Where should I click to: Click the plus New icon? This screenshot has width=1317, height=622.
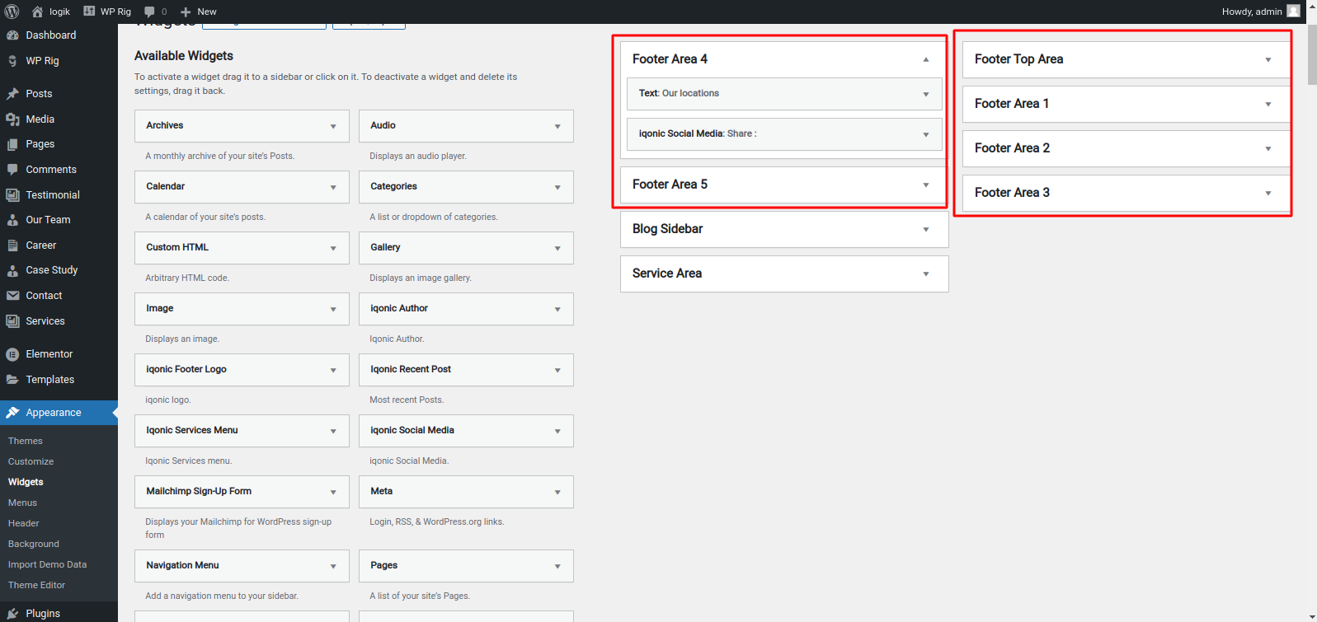186,12
